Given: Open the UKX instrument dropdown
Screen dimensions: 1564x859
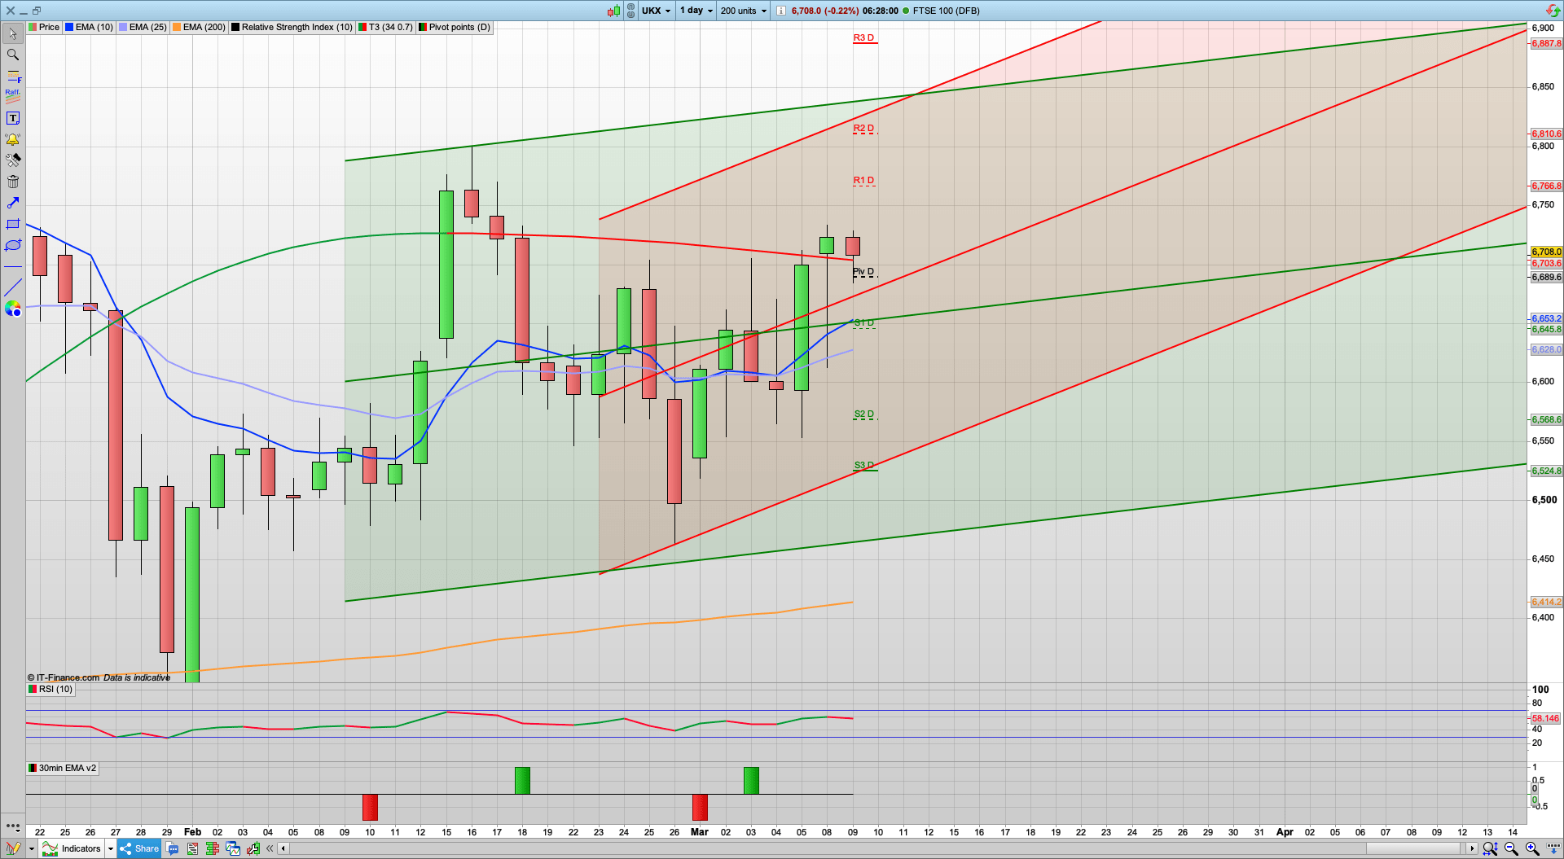Looking at the screenshot, I should pyautogui.click(x=656, y=11).
